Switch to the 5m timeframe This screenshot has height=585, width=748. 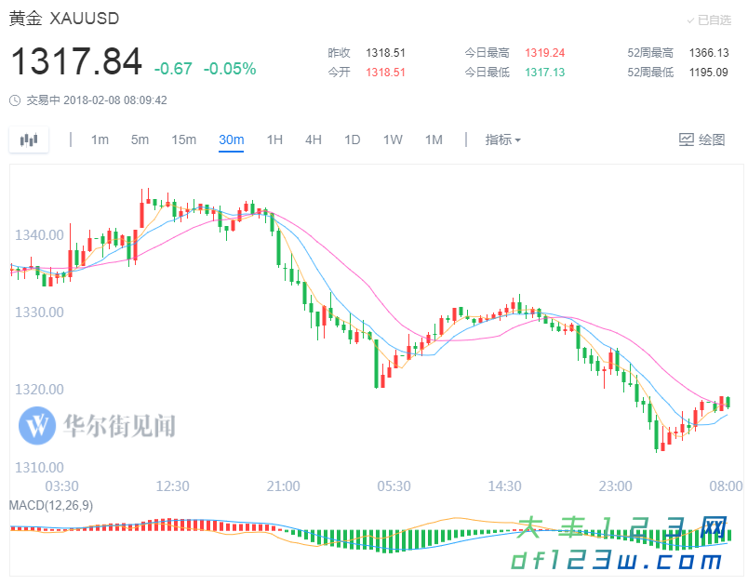(x=140, y=140)
